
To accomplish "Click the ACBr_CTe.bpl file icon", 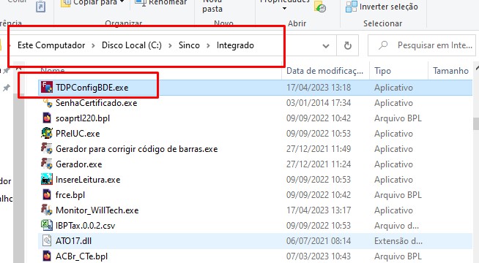I will (47, 256).
